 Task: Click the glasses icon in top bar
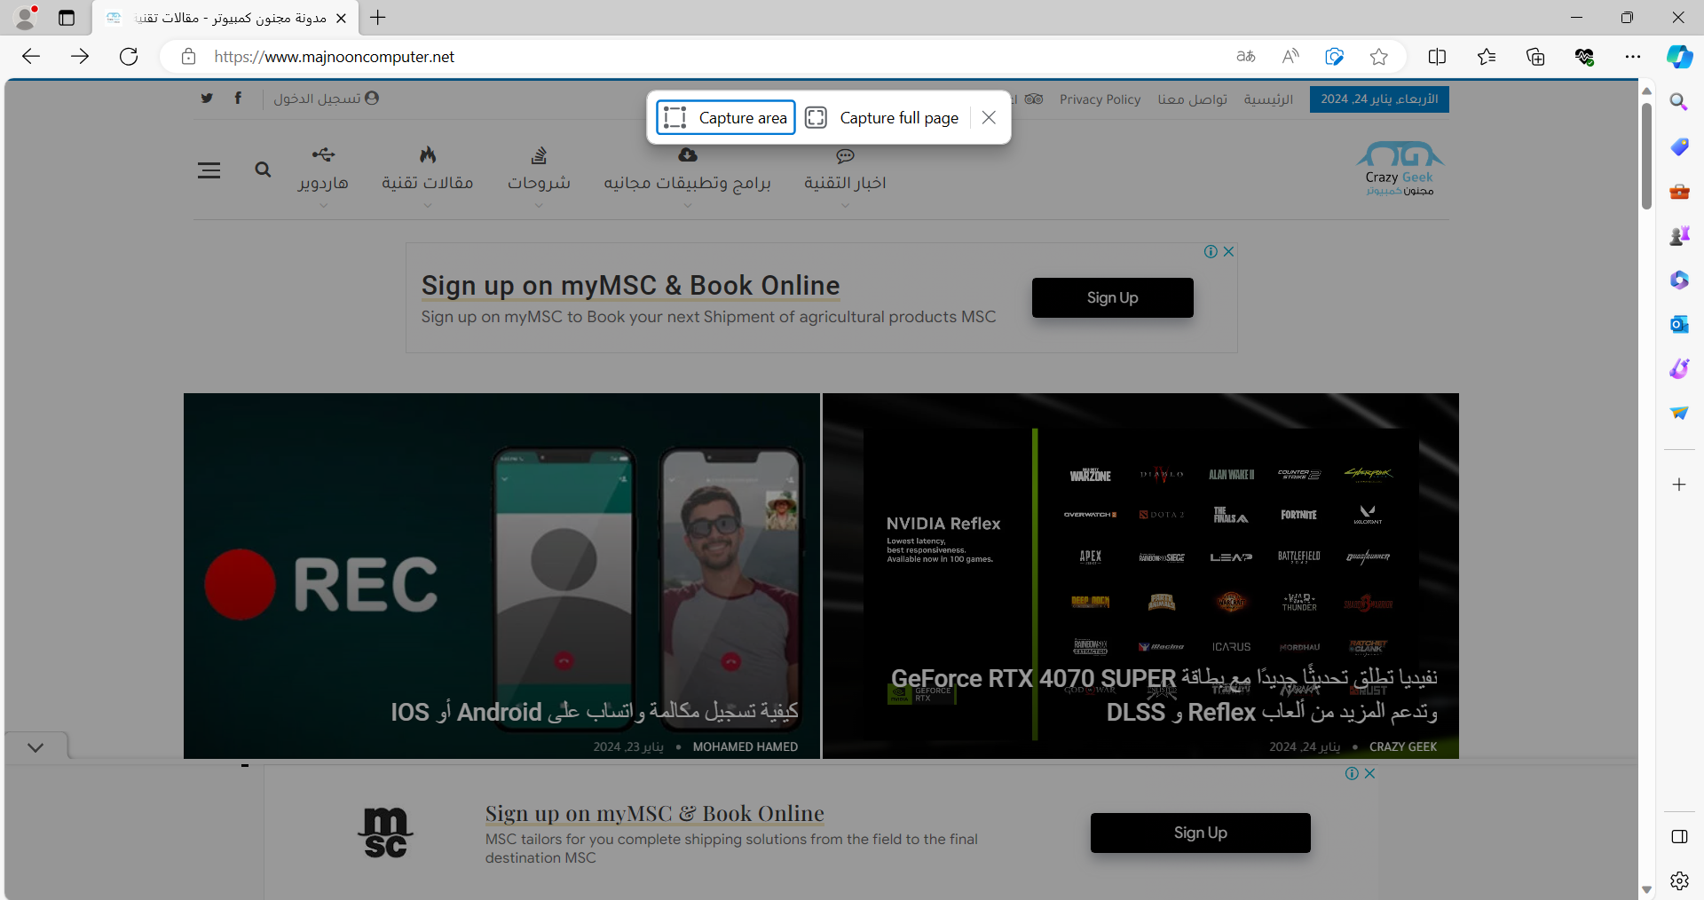point(1034,99)
